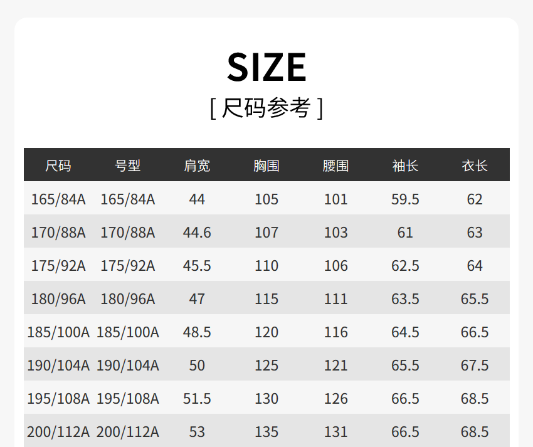
Task: Select shoulder width value 45.5
Action: tap(197, 266)
